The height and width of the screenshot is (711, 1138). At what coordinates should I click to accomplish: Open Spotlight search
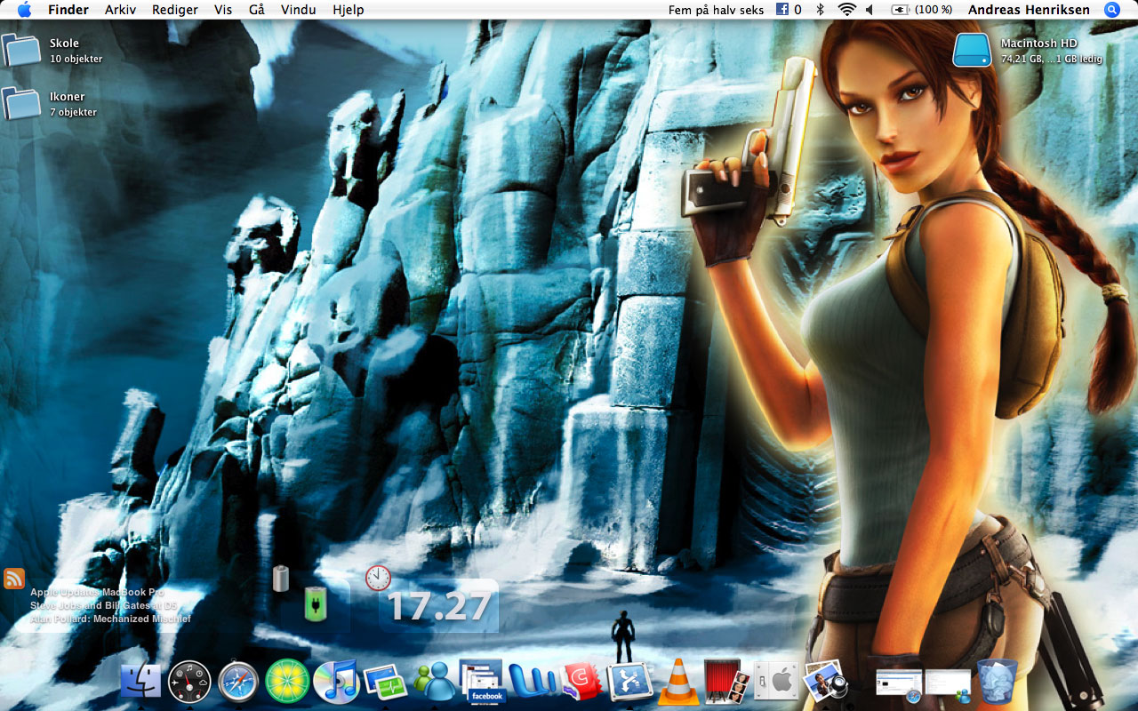[1112, 10]
